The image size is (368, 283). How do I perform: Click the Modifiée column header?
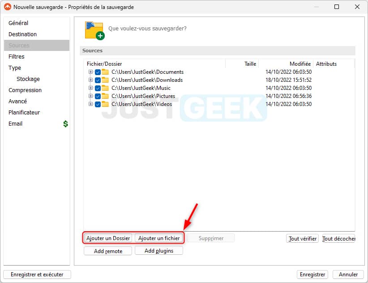[x=286, y=64]
